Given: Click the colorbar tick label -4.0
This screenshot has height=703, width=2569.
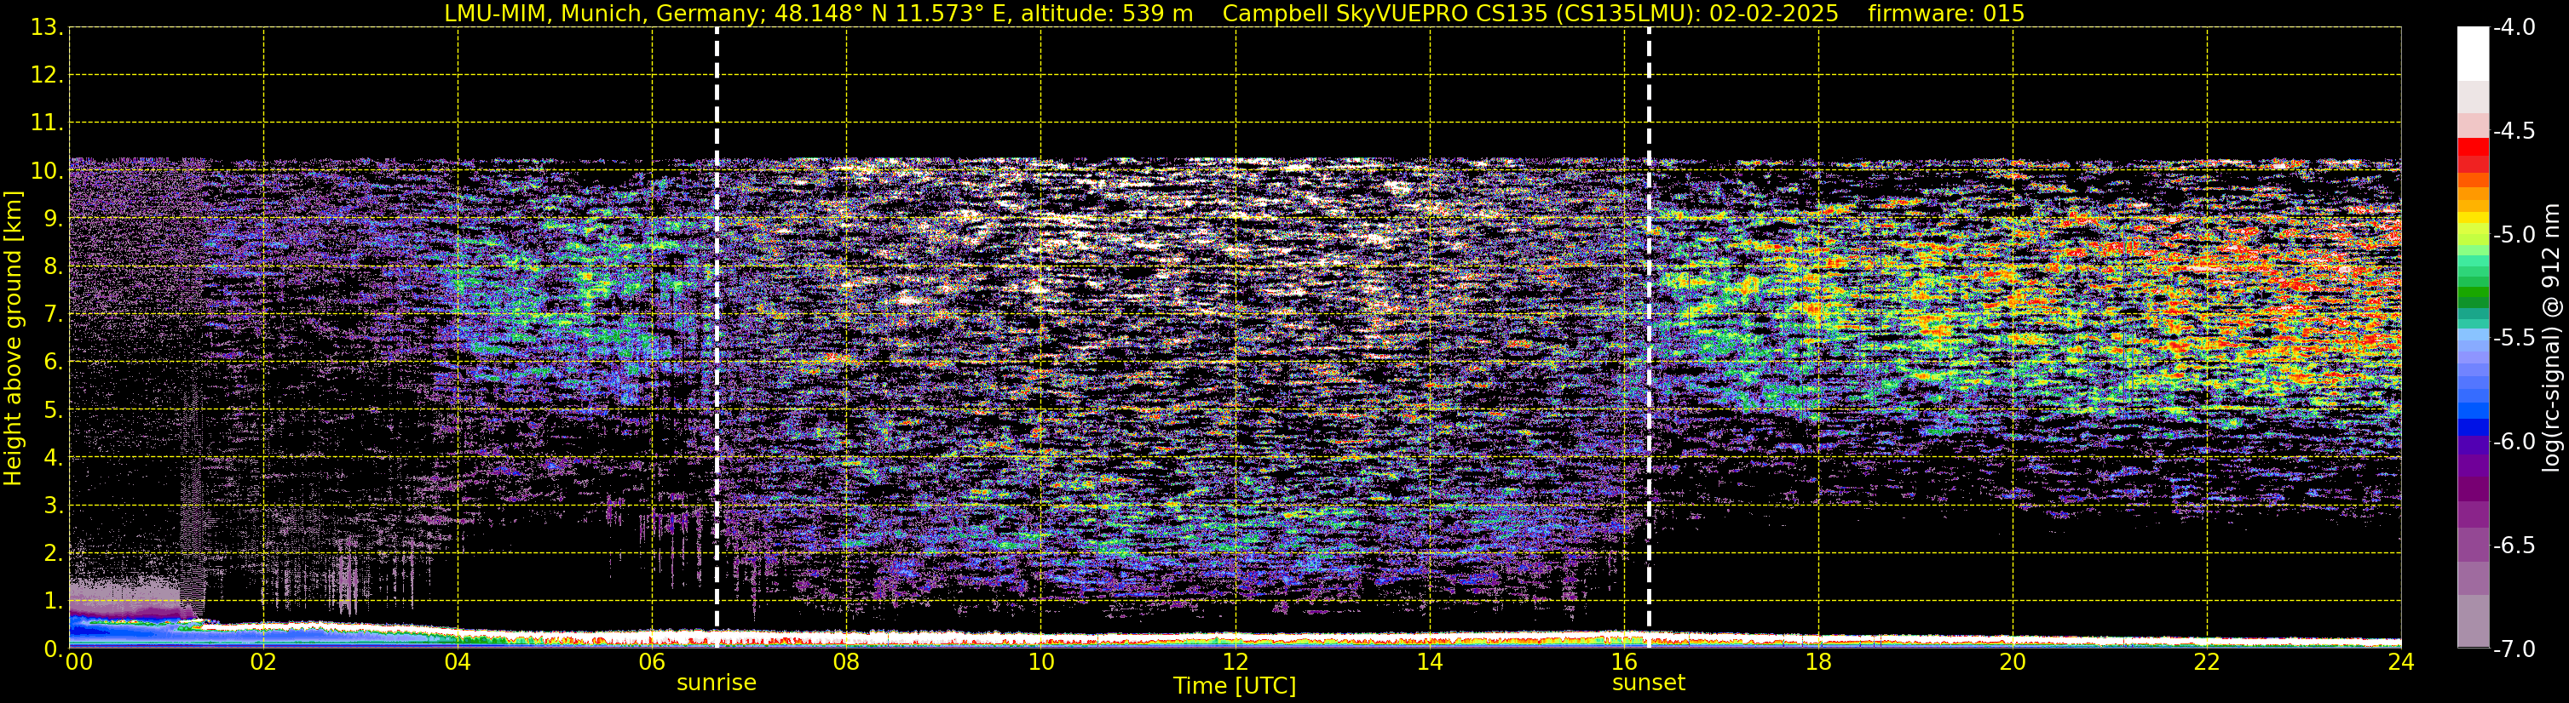Looking at the screenshot, I should 2513,28.
